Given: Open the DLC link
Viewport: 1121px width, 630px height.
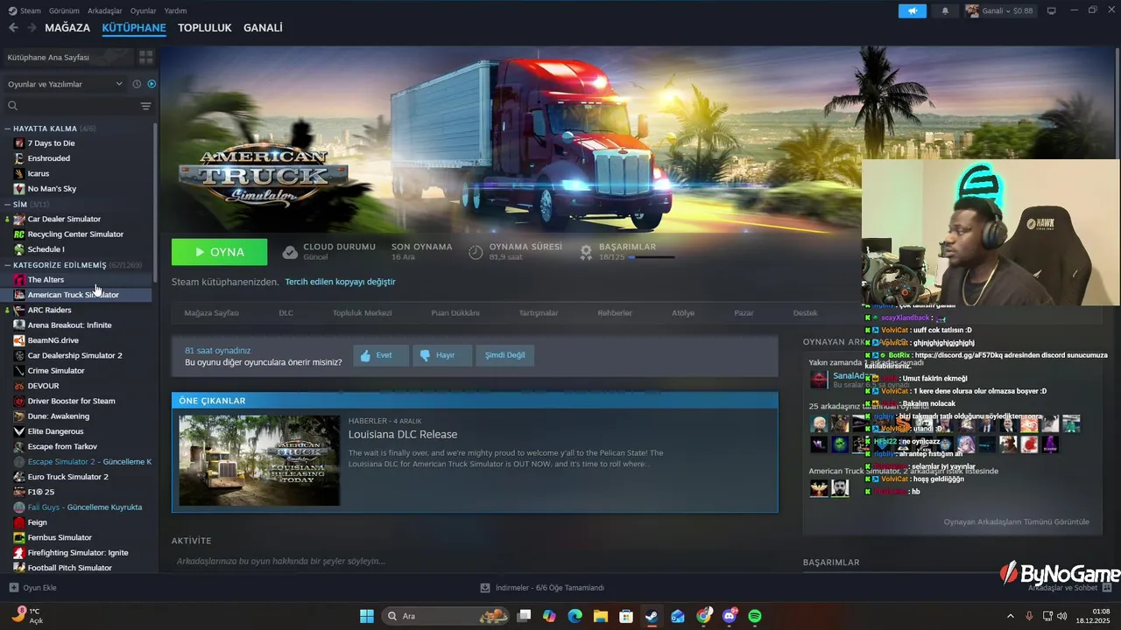Looking at the screenshot, I should coord(286,312).
